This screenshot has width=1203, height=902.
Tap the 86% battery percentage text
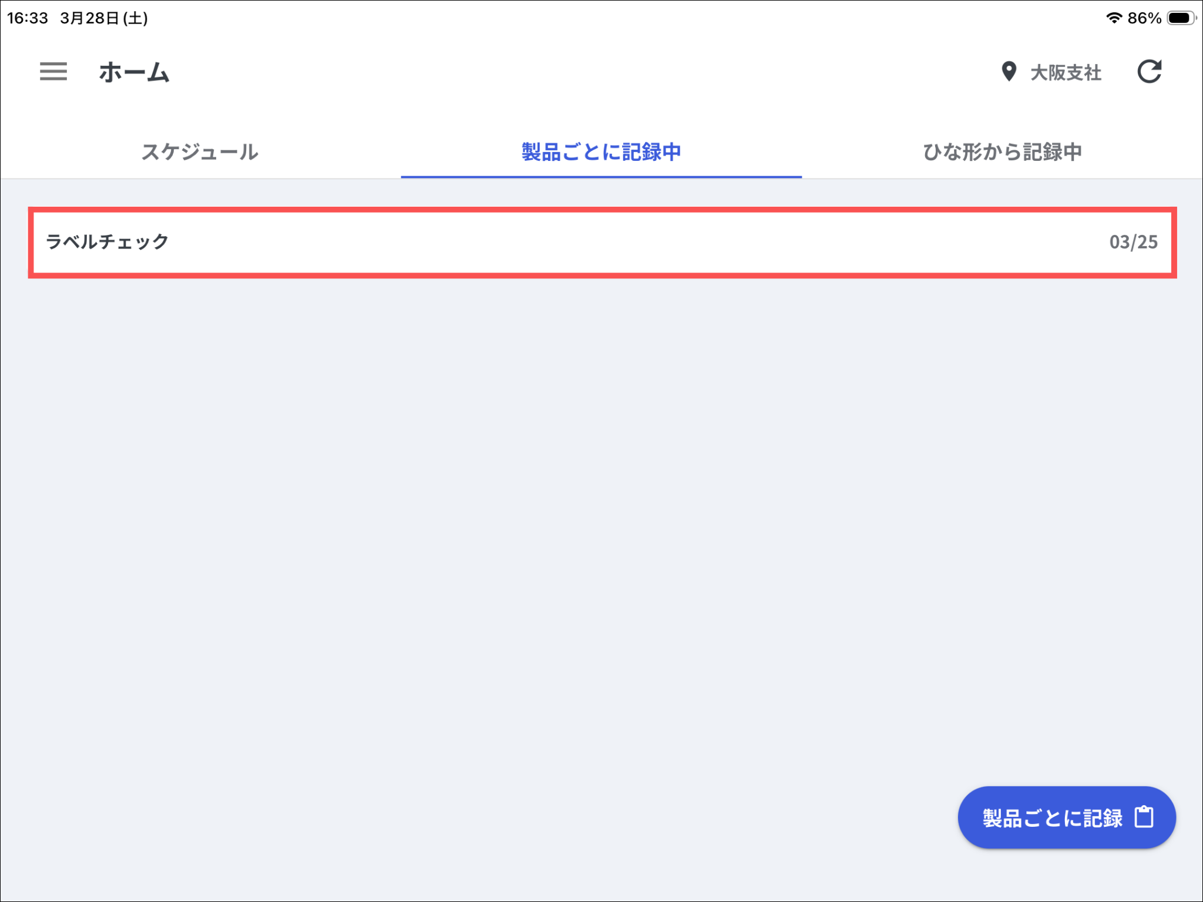pyautogui.click(x=1144, y=18)
